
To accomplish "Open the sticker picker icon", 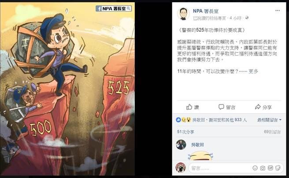I will 278,168.
